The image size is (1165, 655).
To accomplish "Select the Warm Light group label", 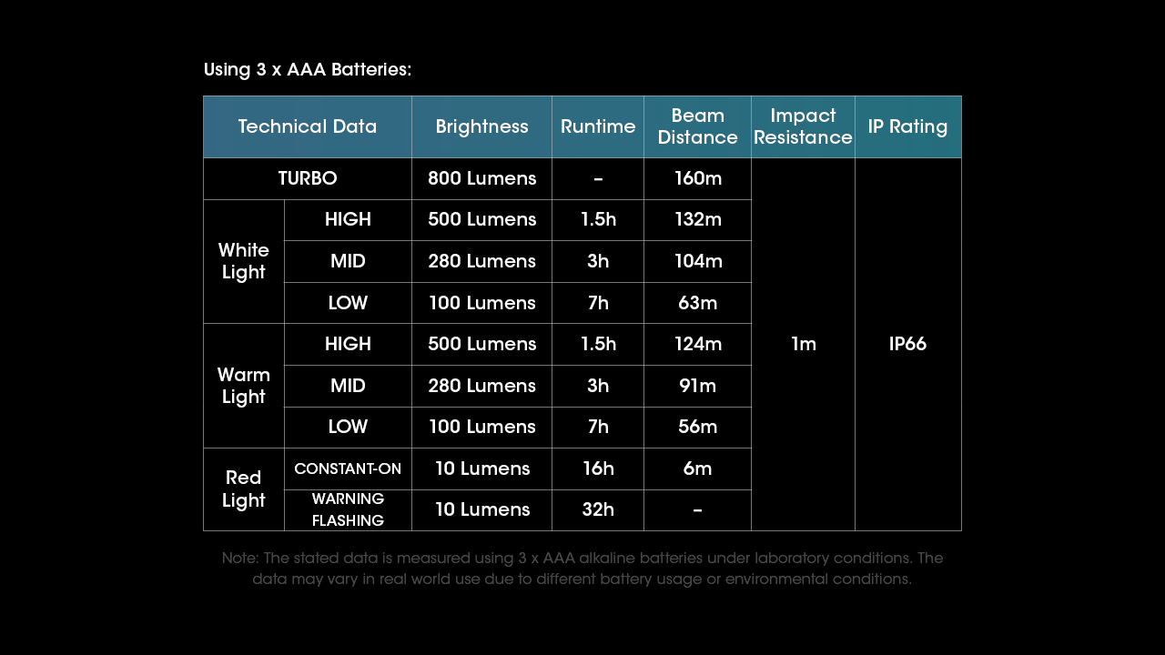I will (x=244, y=386).
